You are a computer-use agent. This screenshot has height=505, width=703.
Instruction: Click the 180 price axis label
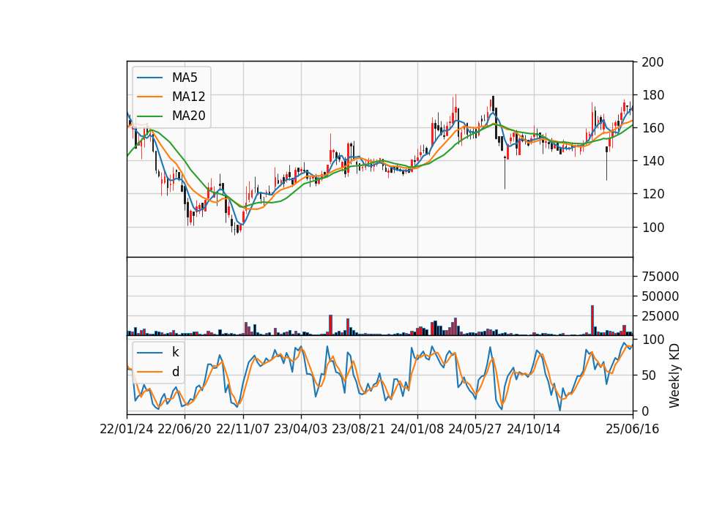[x=652, y=95]
